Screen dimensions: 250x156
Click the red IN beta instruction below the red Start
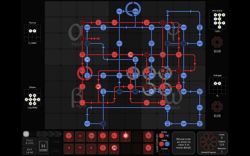point(82,87)
